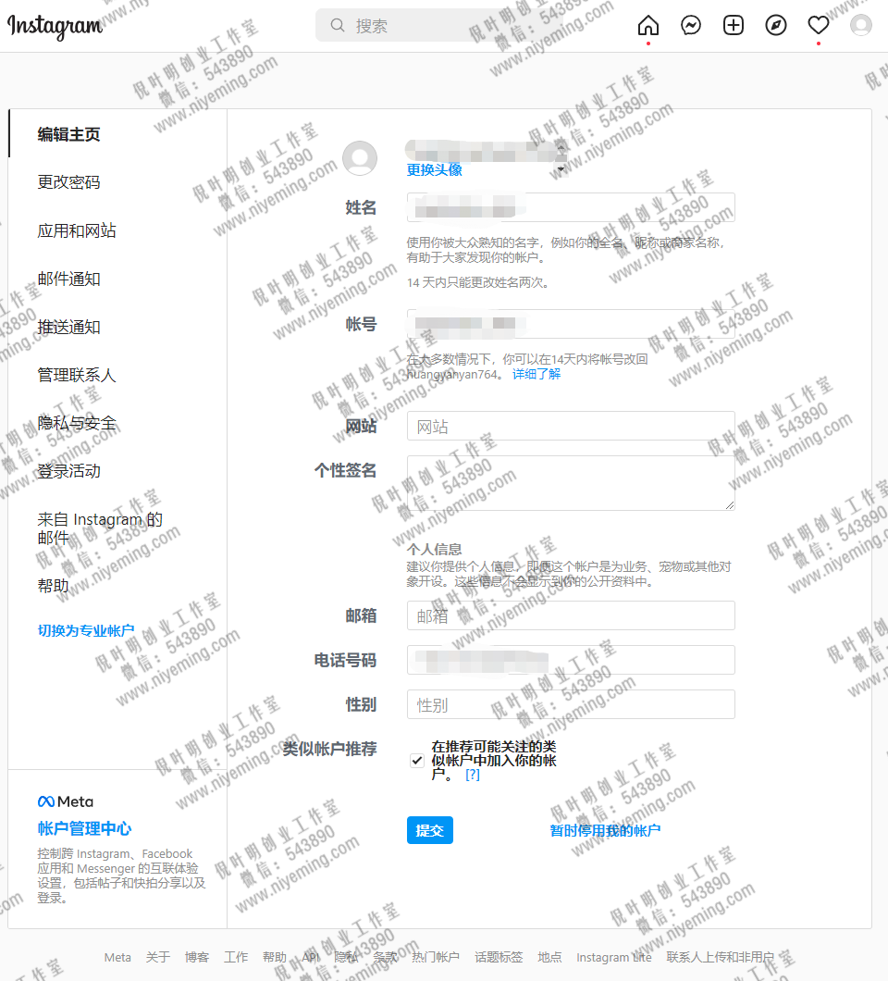Click the profile picture beside 更换头像
The height and width of the screenshot is (981, 888).
point(360,157)
